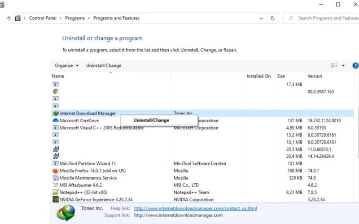Select Mozilla Maintenance Service entry
This screenshot has width=359, height=224.
pos(88,178)
